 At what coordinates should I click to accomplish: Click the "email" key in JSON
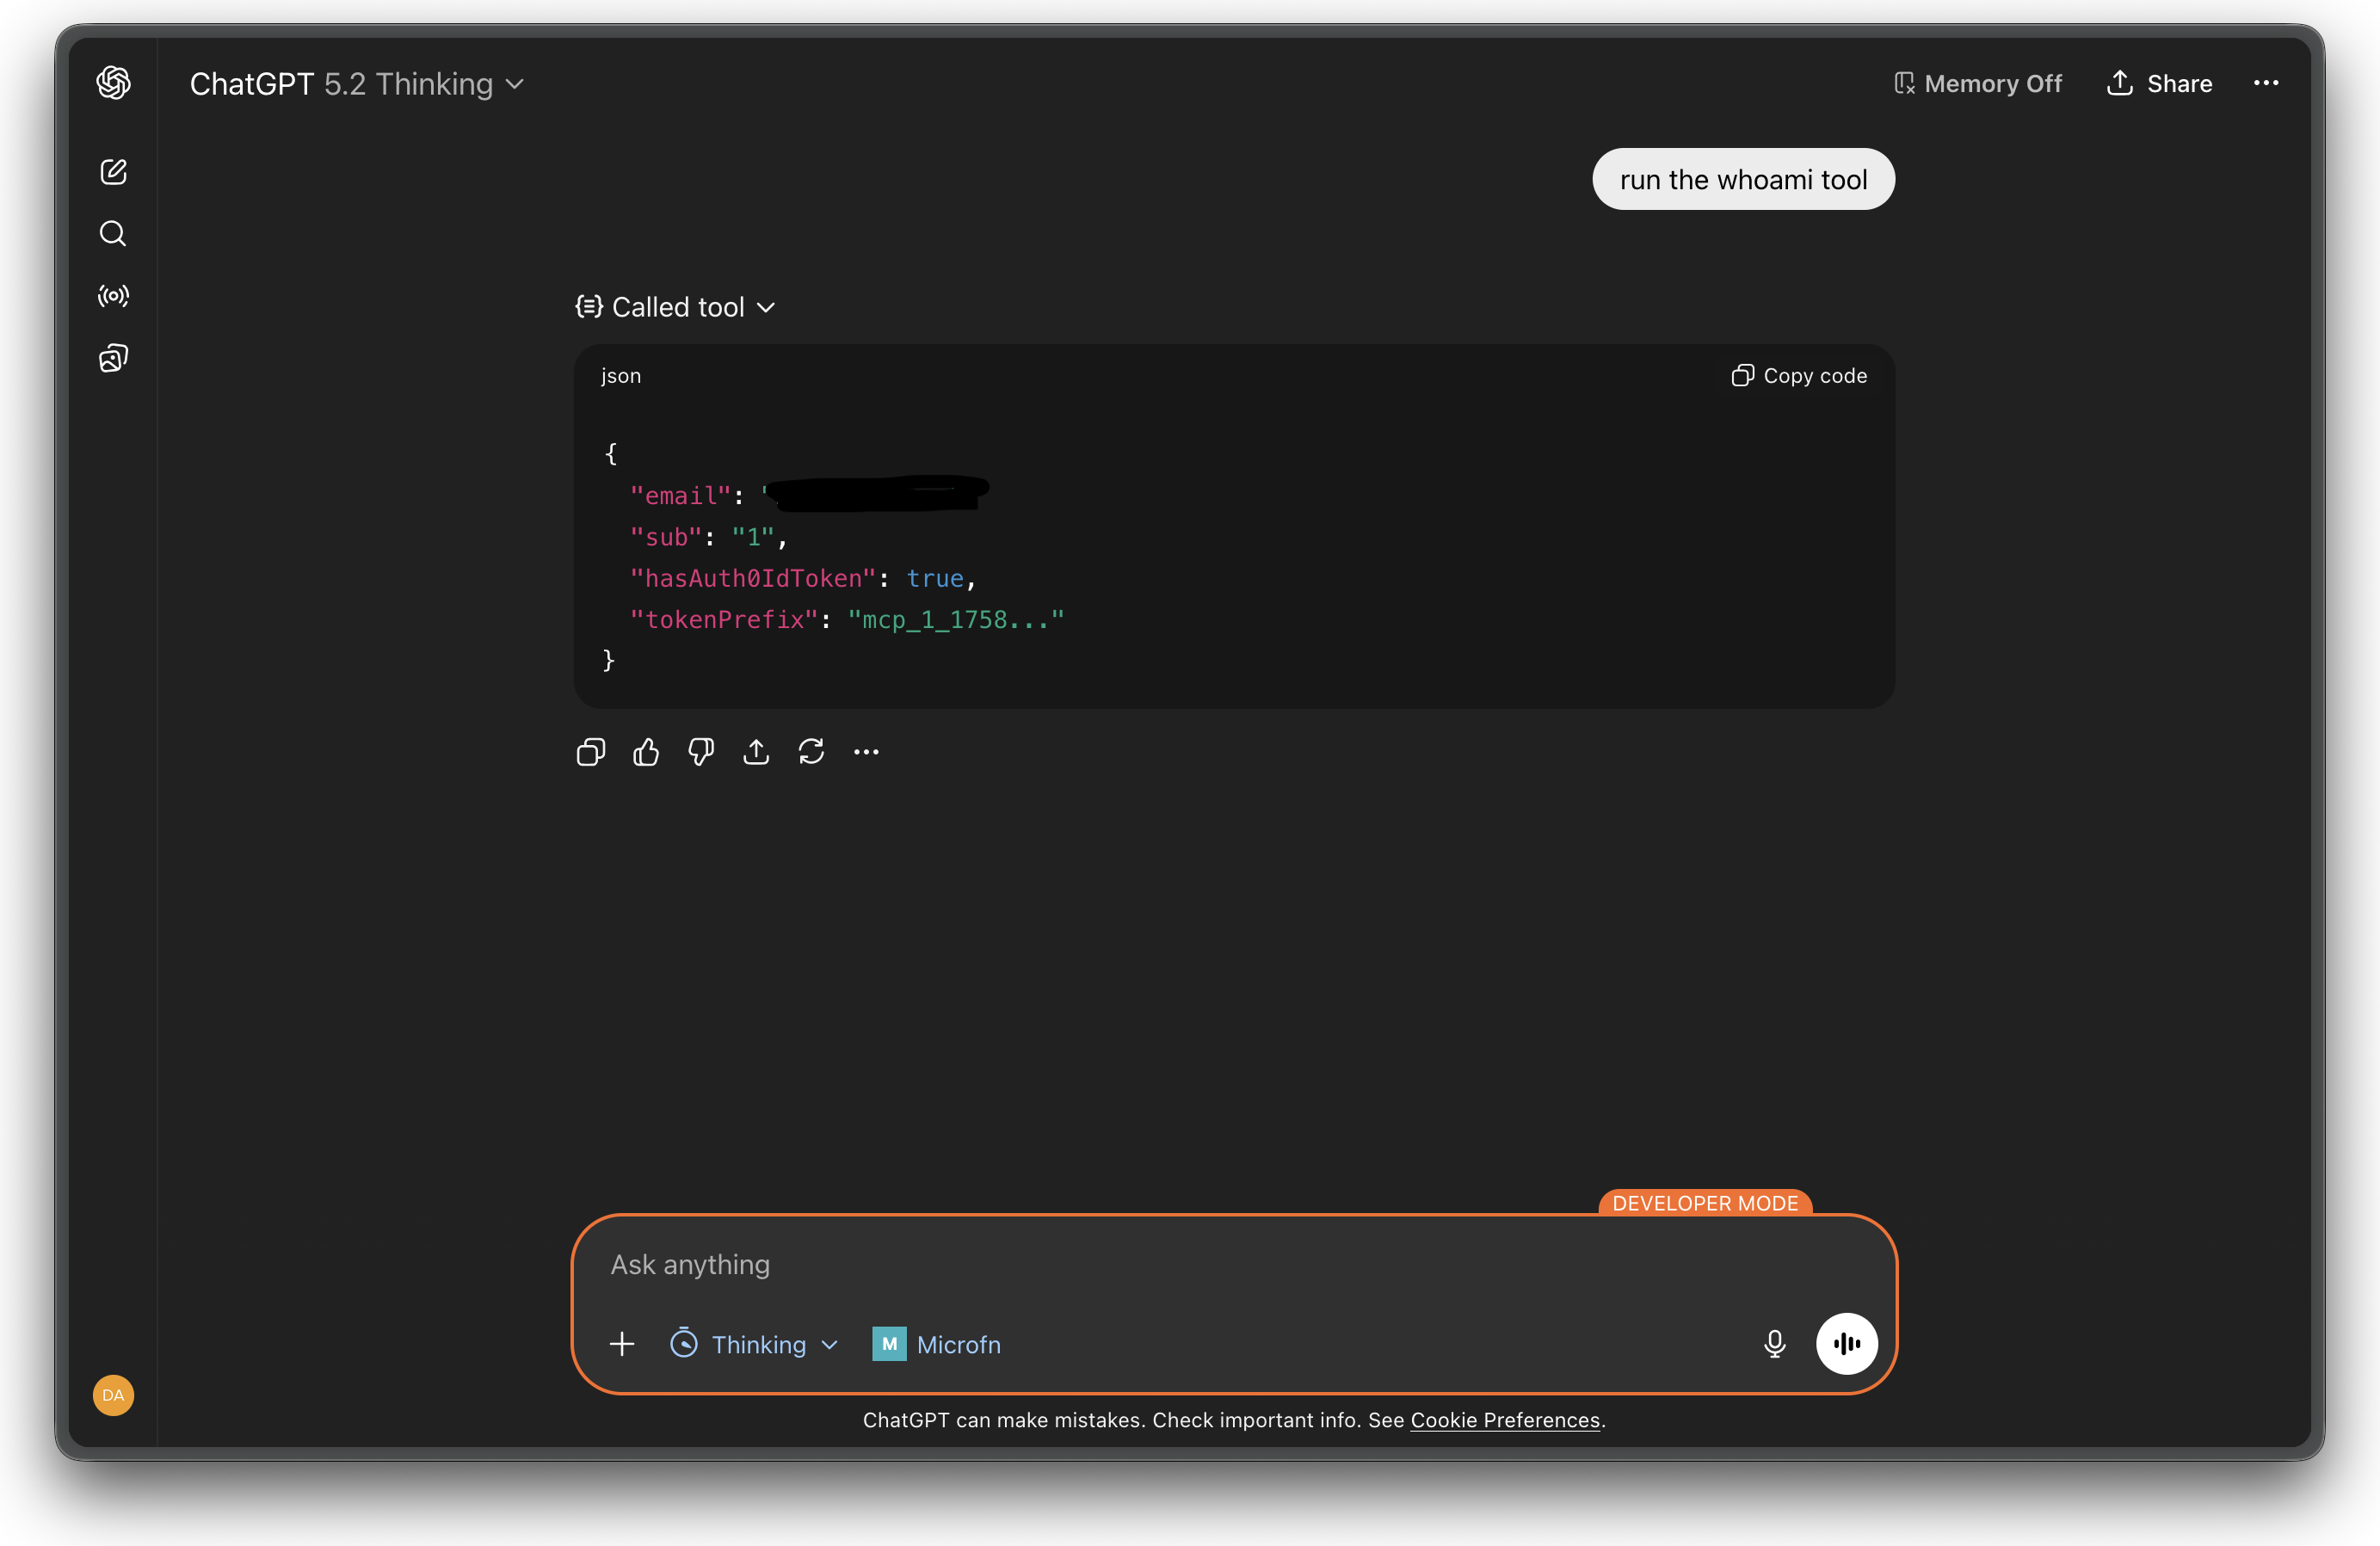(681, 496)
